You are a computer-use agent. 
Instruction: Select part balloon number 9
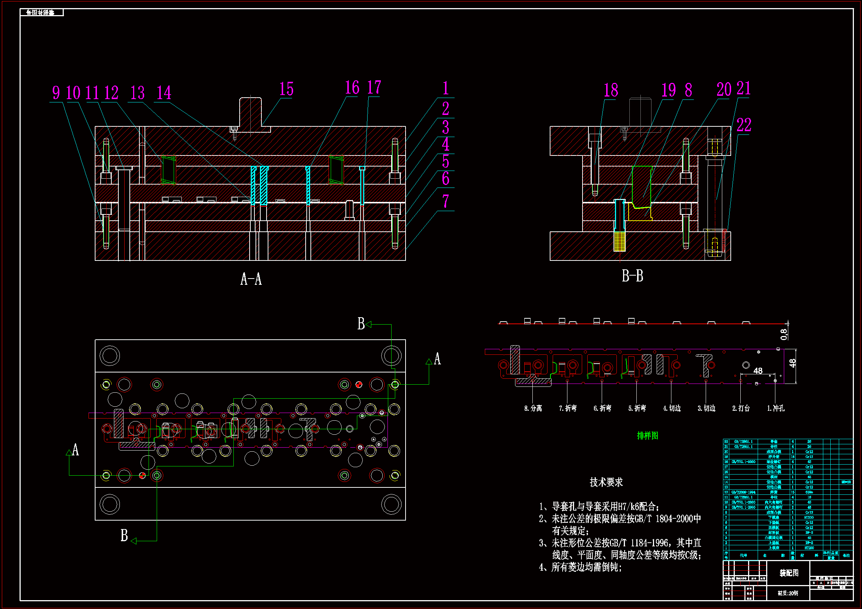56,93
